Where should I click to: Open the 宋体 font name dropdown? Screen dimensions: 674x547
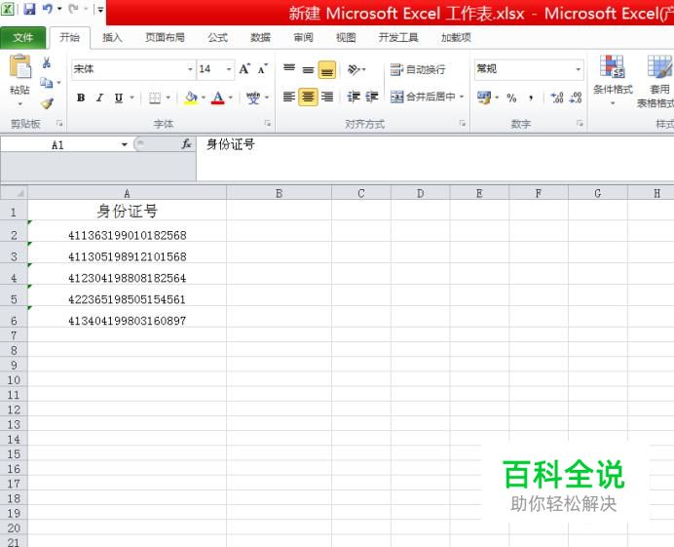click(190, 69)
